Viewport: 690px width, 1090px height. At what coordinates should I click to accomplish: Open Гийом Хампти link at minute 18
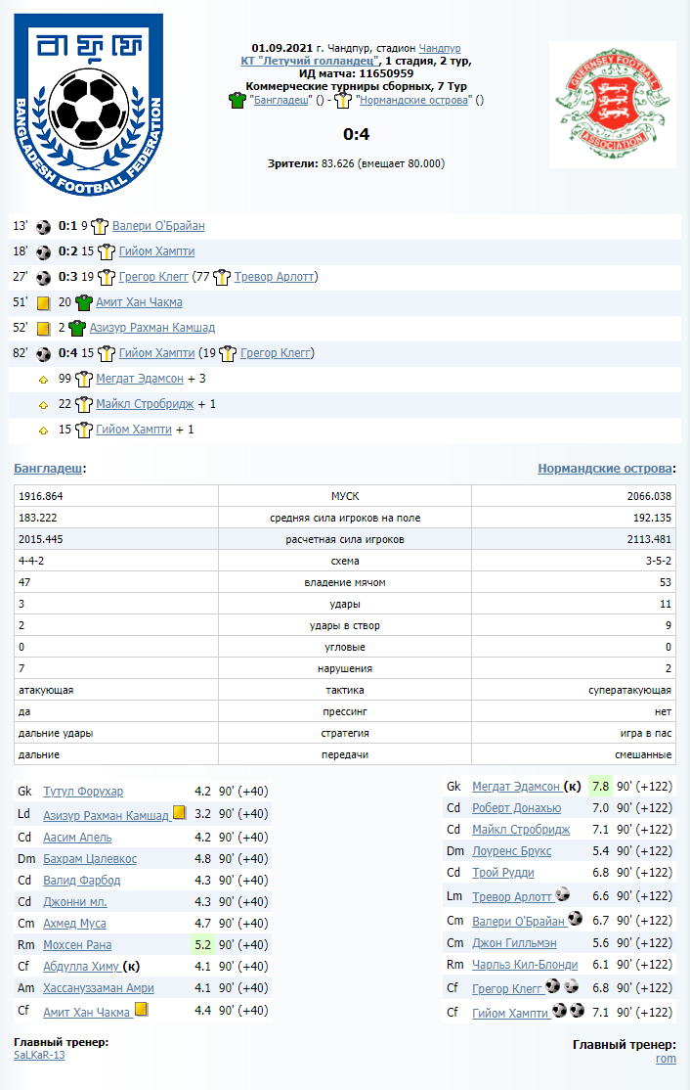click(156, 251)
